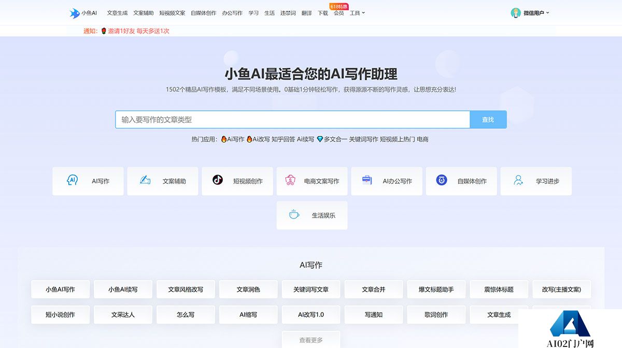
Task: Expand the 工具 dropdown menu
Action: click(x=357, y=13)
